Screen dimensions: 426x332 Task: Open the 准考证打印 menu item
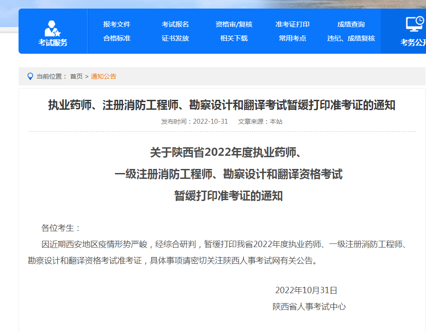coord(293,24)
